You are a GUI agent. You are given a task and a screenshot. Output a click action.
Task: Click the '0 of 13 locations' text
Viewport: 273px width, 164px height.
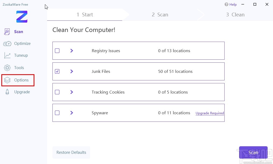point(174,51)
